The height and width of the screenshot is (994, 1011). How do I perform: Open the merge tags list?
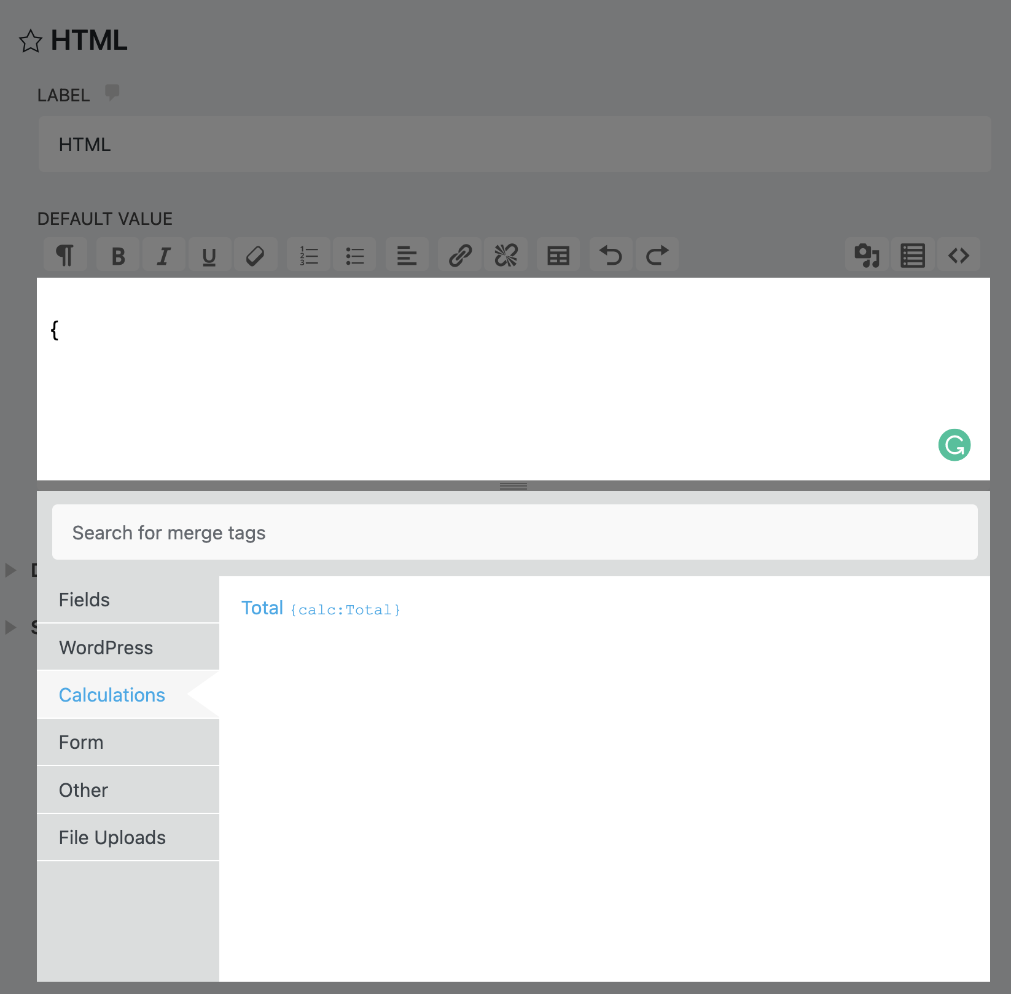tap(913, 254)
